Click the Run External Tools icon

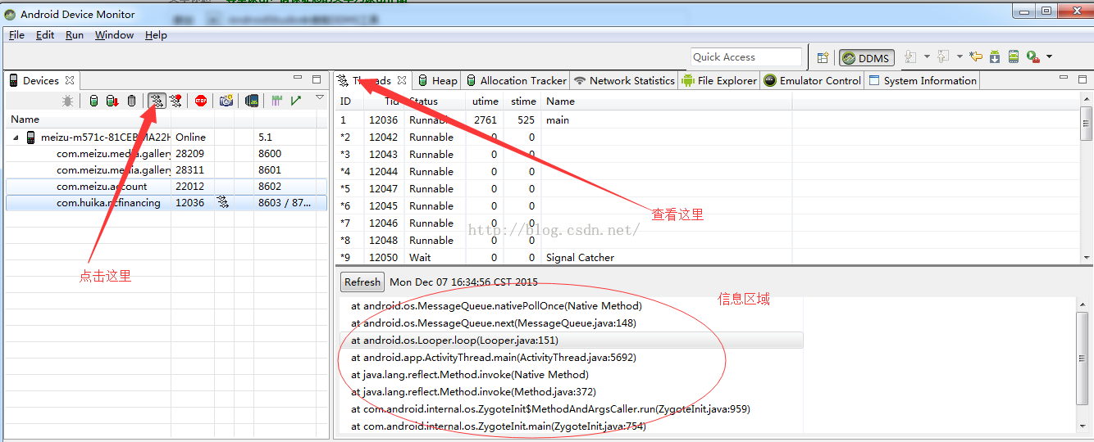[x=1033, y=56]
